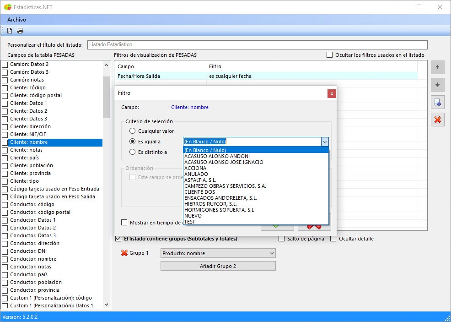The image size is (451, 322).
Task: Select 'Cliente: nombre' in the field list
Action: coord(55,142)
